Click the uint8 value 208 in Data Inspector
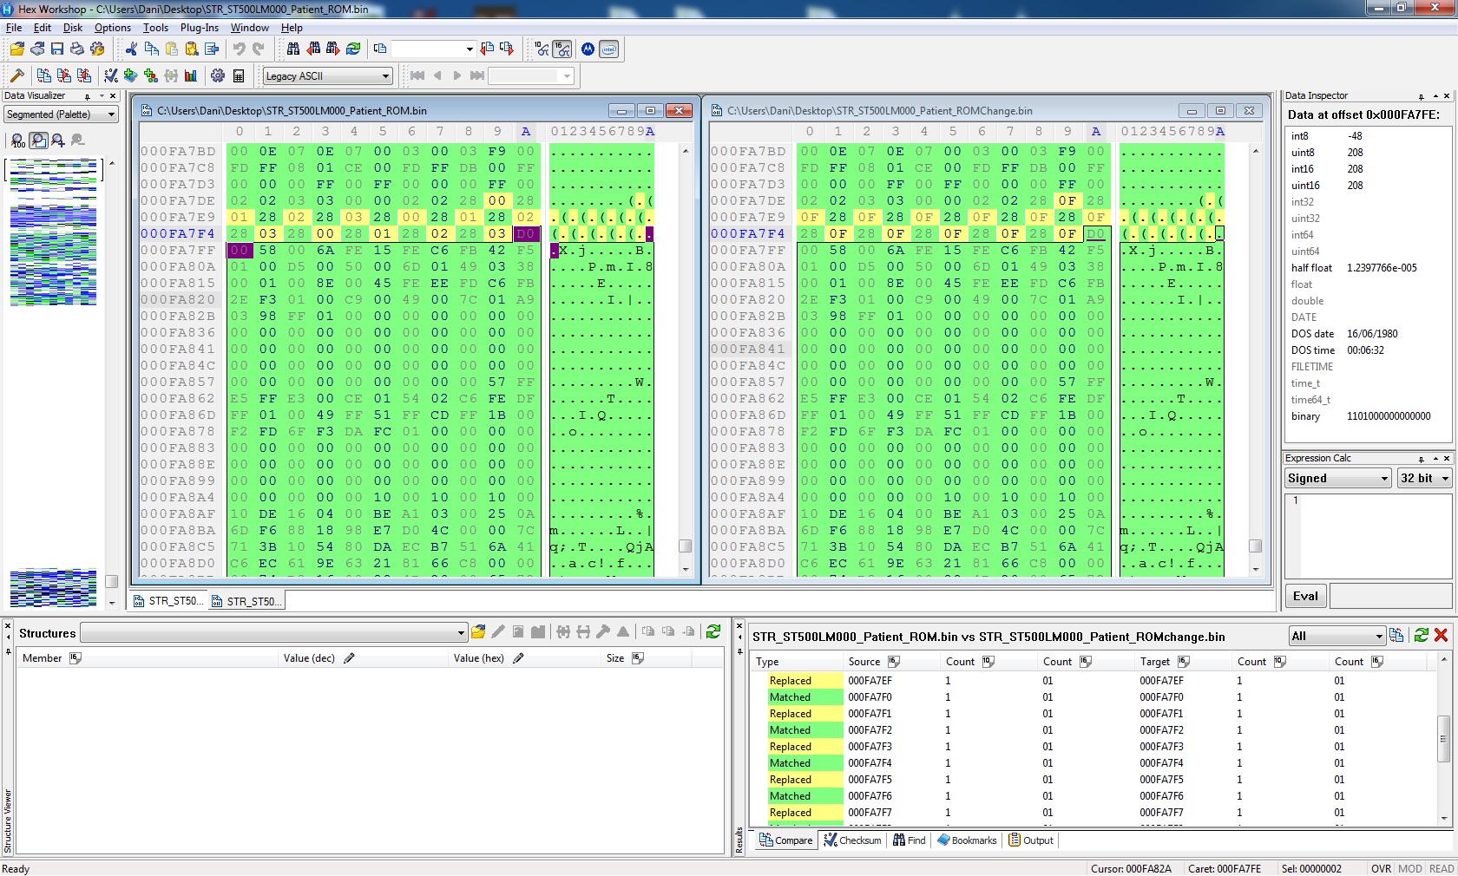The width and height of the screenshot is (1458, 876). pyautogui.click(x=1355, y=153)
